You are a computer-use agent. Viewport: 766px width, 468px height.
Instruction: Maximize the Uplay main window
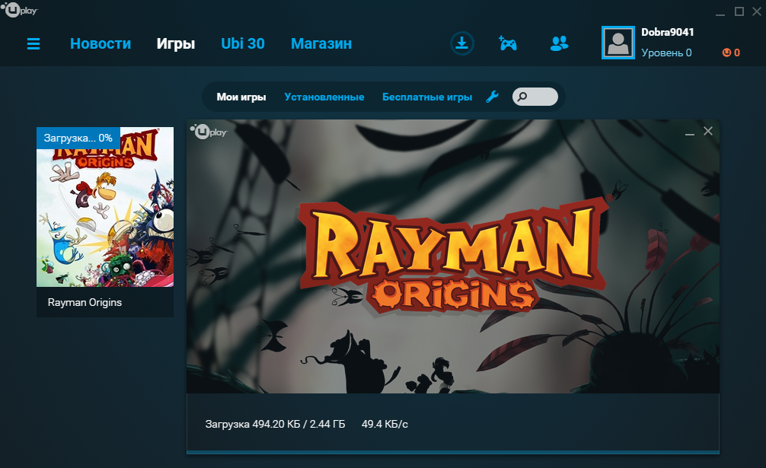click(x=739, y=11)
